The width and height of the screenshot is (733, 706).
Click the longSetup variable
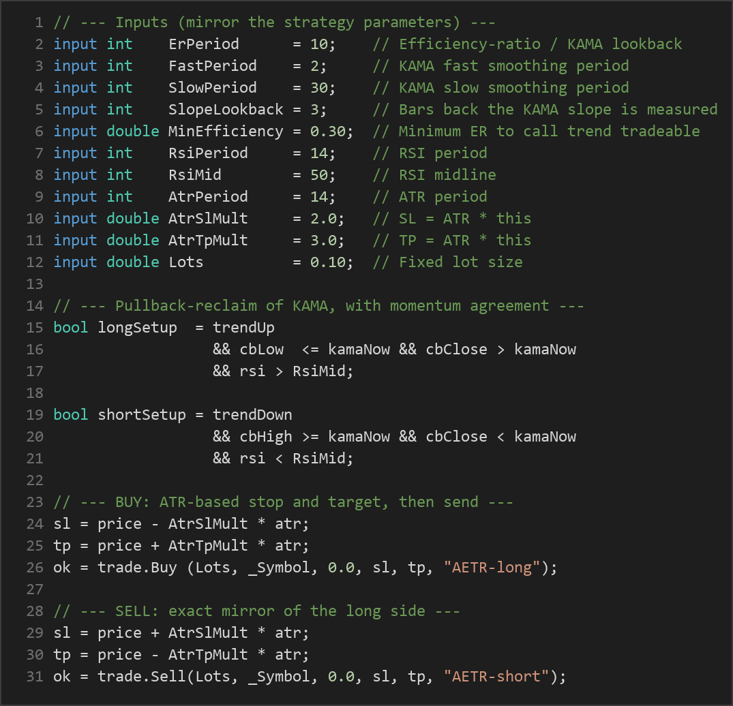(x=137, y=328)
